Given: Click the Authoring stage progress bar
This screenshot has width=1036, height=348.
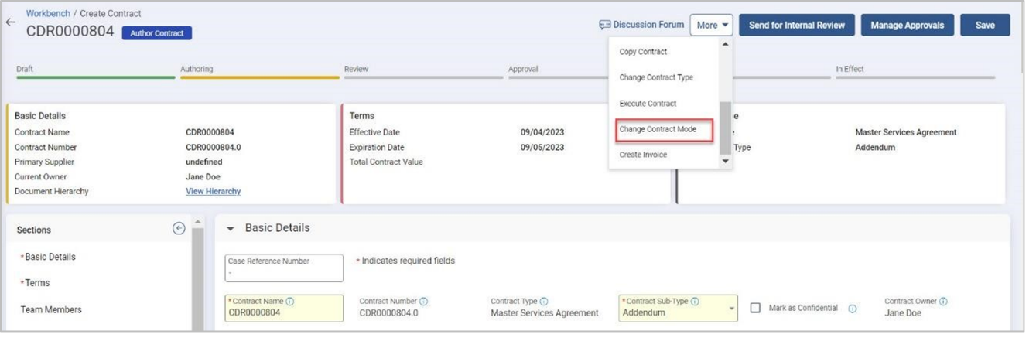Looking at the screenshot, I should (x=260, y=77).
